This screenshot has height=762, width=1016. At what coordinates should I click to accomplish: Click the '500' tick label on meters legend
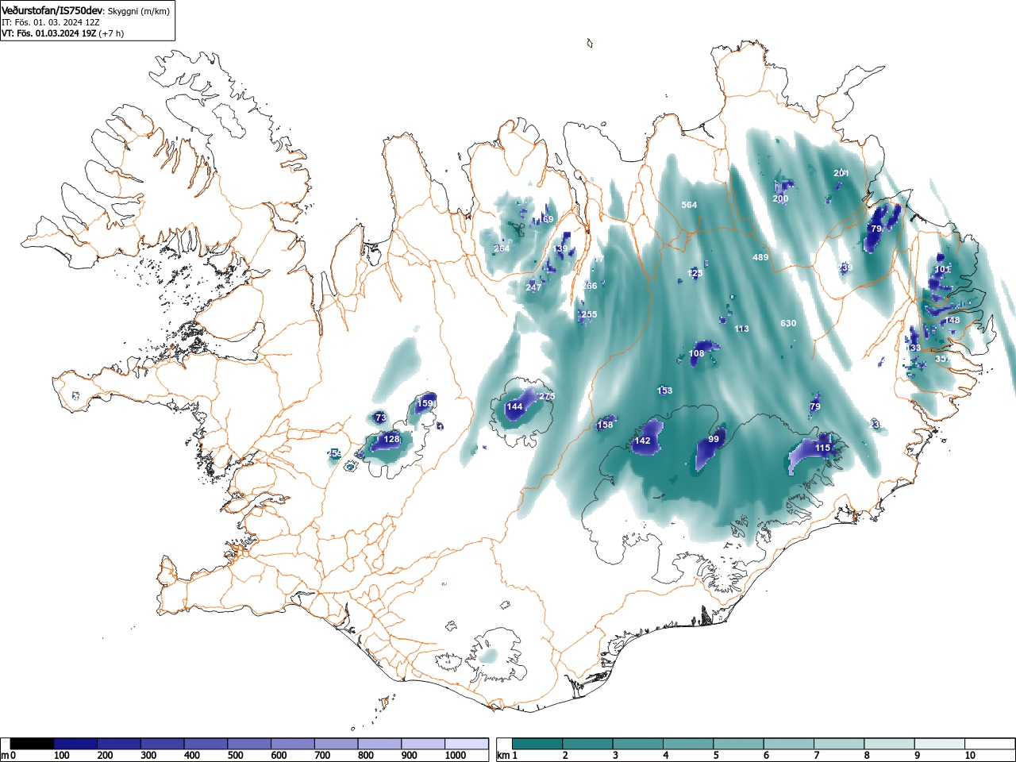pos(235,756)
